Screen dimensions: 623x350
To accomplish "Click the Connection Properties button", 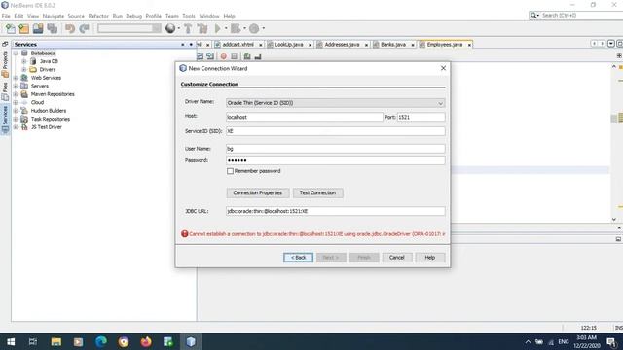I will (258, 192).
